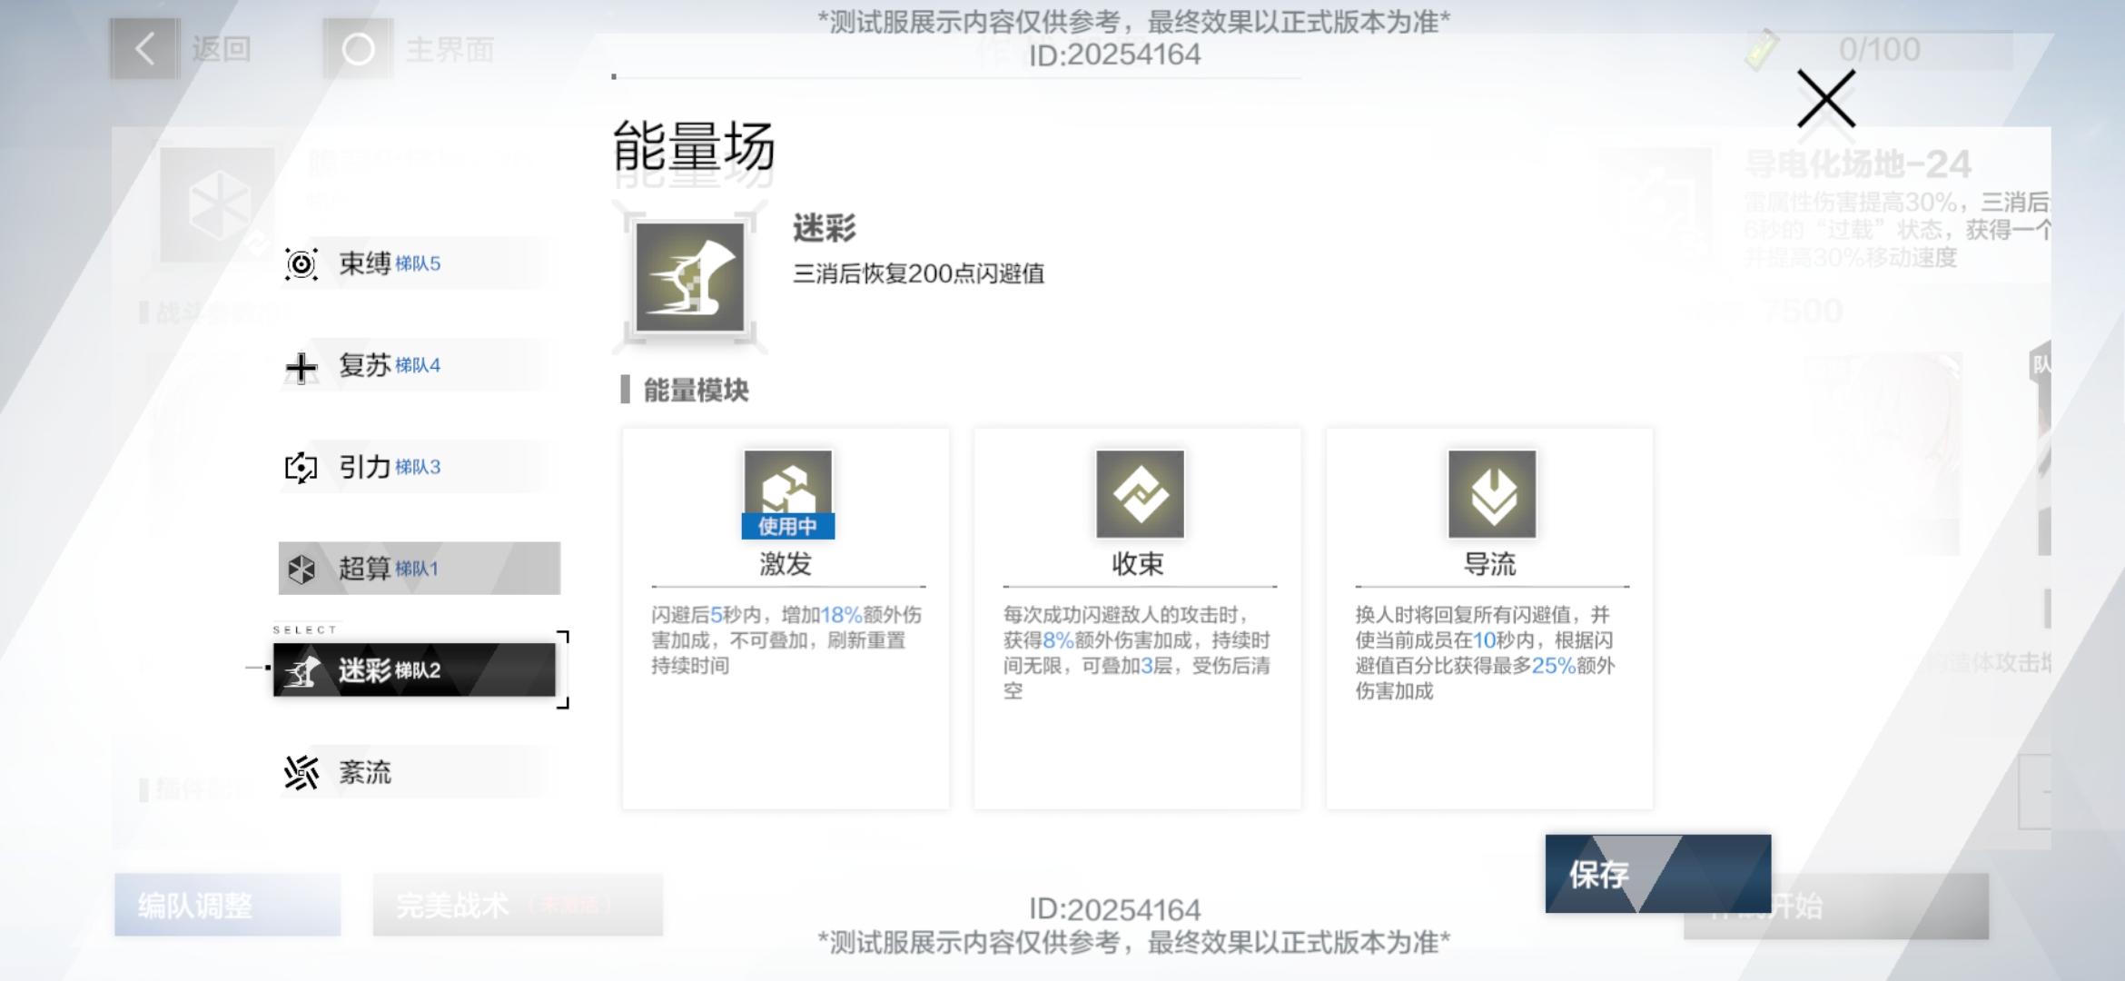Click the 复苏 plus cross icon
The height and width of the screenshot is (981, 2125).
(x=301, y=367)
